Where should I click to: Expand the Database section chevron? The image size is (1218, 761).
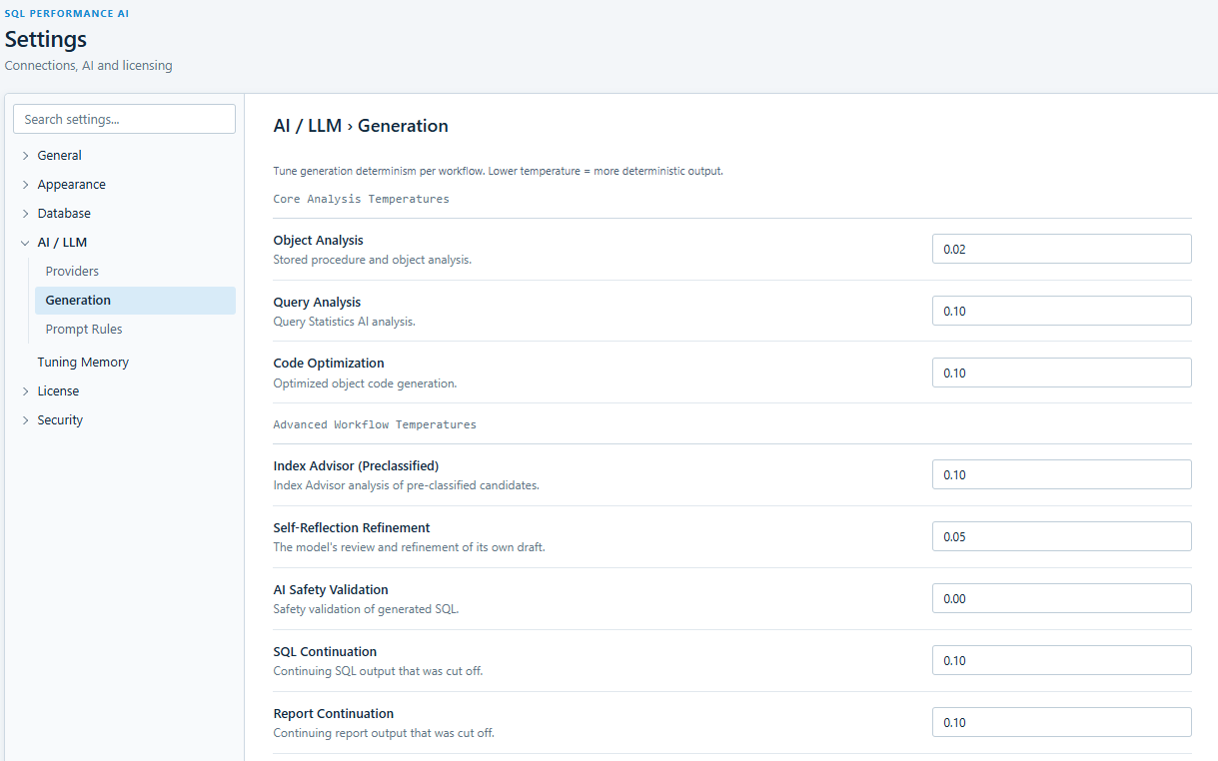(26, 214)
